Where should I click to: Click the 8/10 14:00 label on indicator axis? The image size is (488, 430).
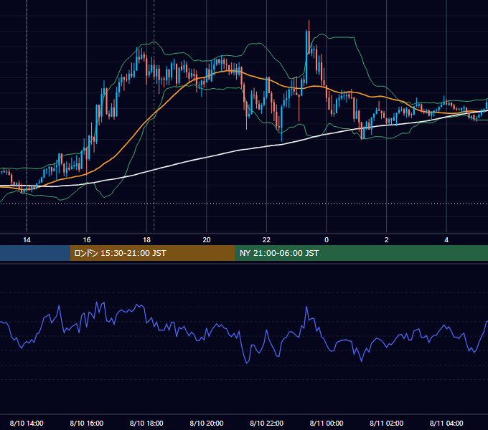pos(27,423)
